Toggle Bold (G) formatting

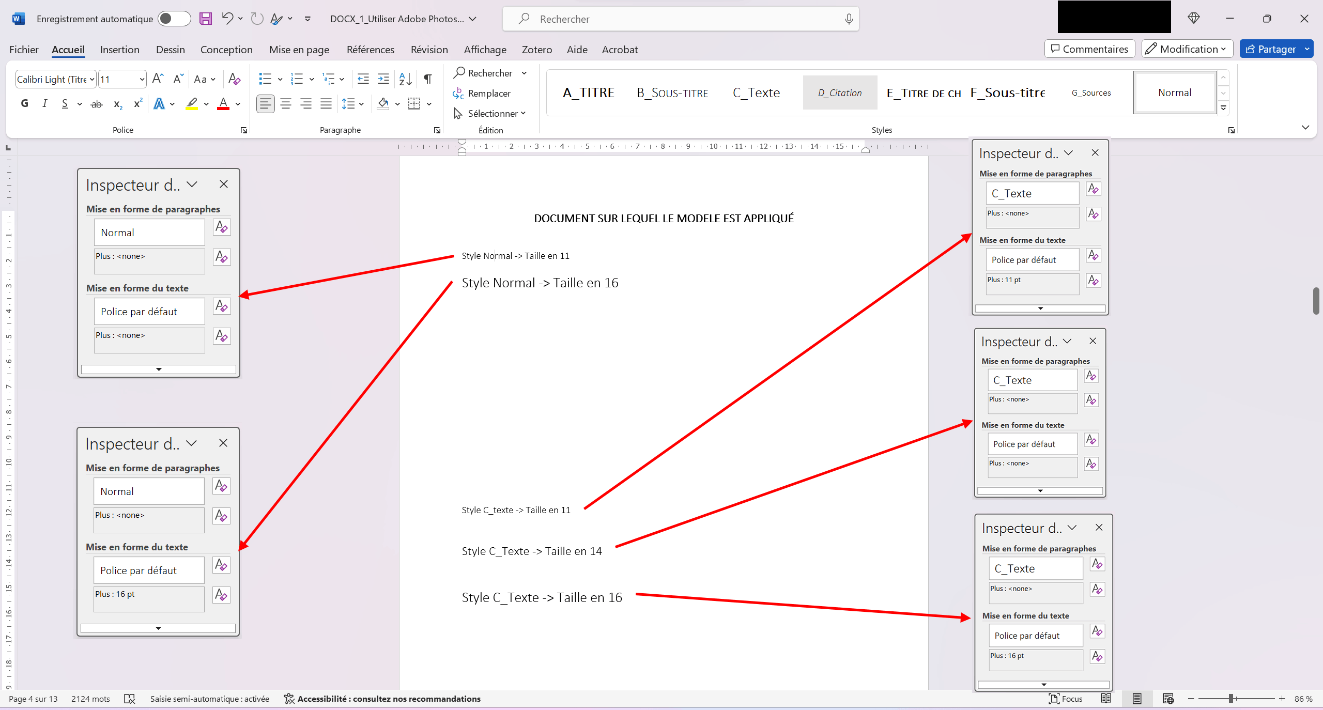point(24,104)
